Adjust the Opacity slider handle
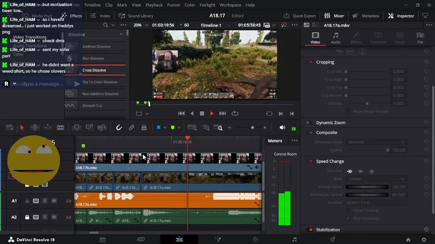Viewport: 435px width, 244px height. click(388, 150)
